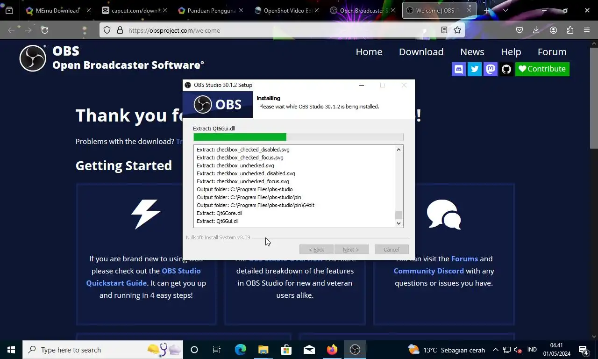
Task: Show hidden system tray icons
Action: pyautogui.click(x=496, y=350)
